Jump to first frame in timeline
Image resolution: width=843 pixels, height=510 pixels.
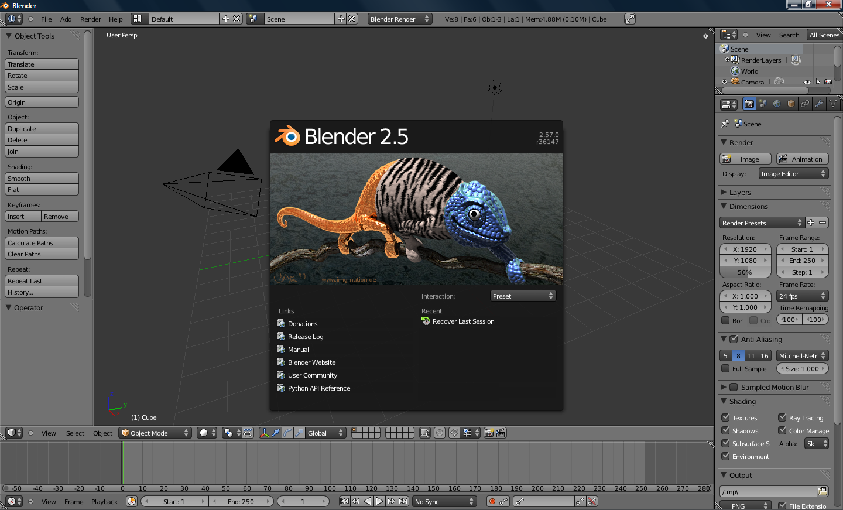(344, 502)
